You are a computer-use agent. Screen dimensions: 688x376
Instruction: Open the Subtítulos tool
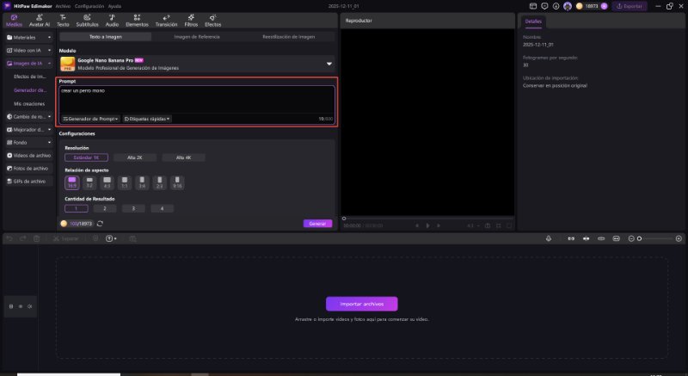(88, 20)
